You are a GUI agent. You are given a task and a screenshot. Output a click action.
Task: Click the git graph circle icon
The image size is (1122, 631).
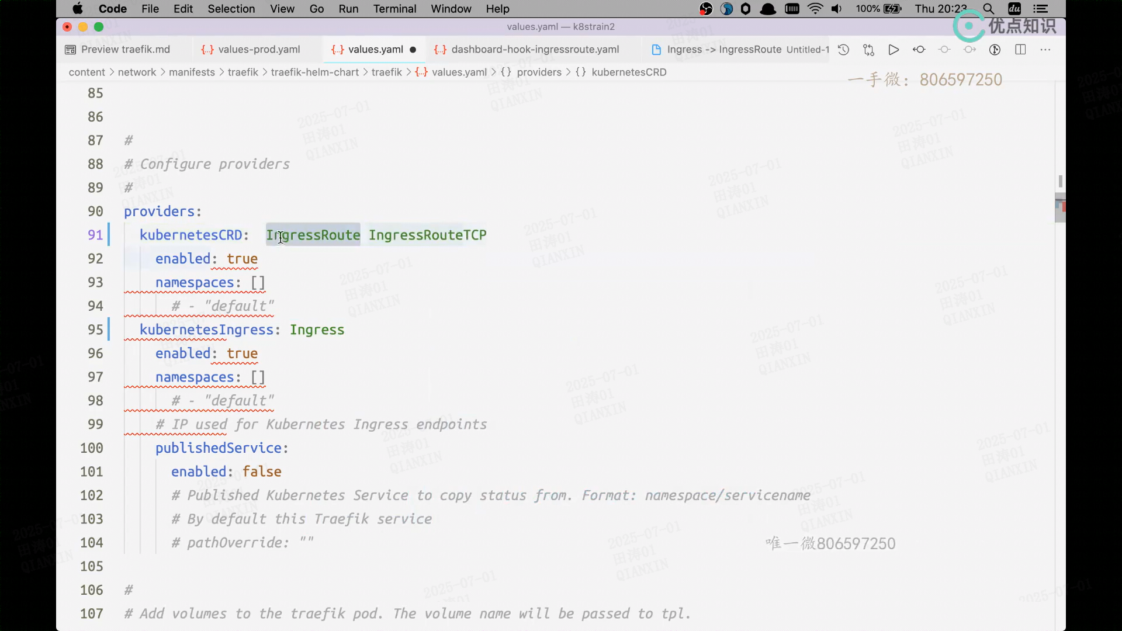(995, 50)
